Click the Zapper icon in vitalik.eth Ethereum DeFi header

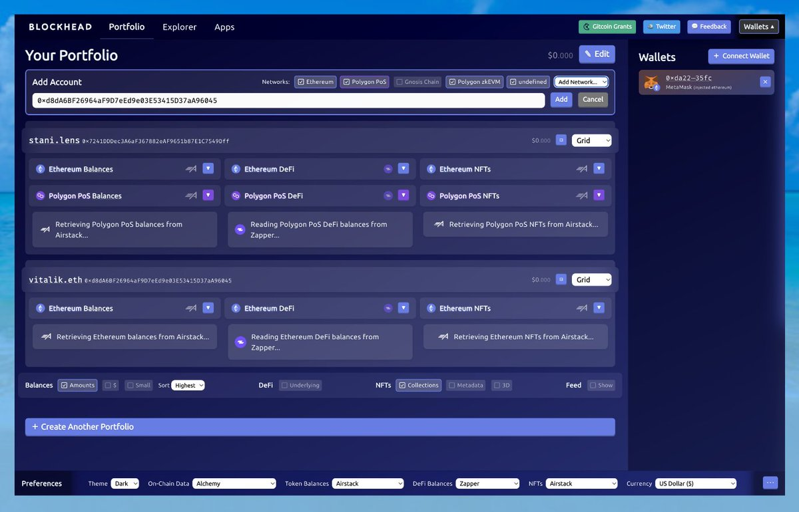coord(388,308)
